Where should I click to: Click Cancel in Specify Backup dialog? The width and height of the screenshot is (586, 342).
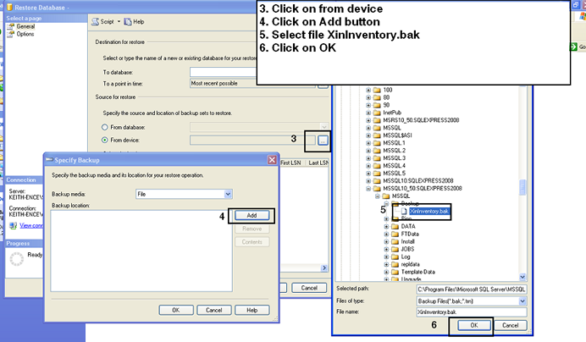pyautogui.click(x=213, y=310)
